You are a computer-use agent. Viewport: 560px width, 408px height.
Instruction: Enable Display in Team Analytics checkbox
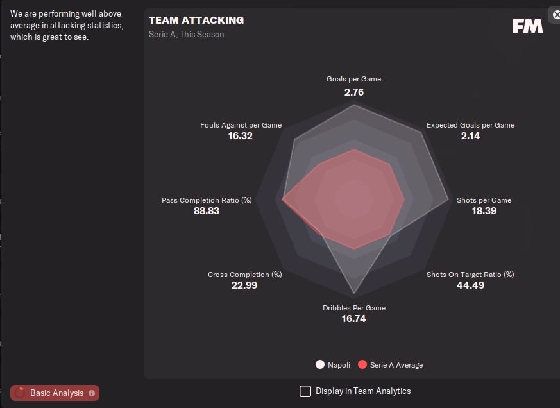coord(305,391)
